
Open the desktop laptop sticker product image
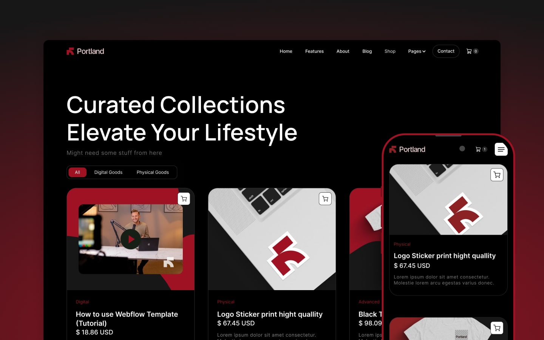point(272,239)
